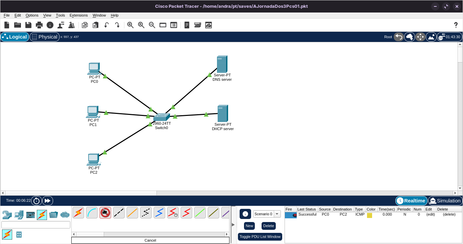Choose the Connections subcategory lightning icon

7,234
